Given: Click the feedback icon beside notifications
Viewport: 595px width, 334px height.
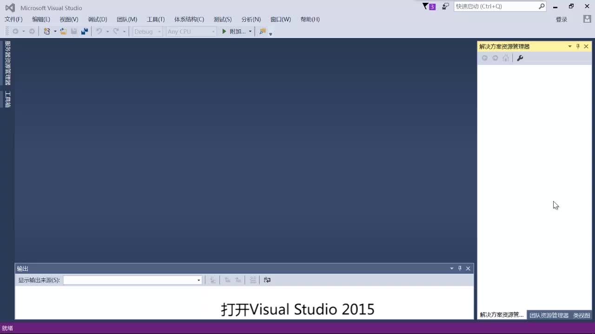Looking at the screenshot, I should point(445,6).
